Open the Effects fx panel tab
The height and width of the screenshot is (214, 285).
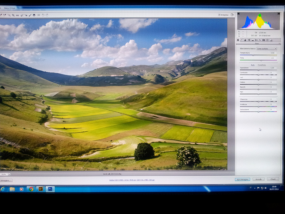pyautogui.click(x=260, y=40)
